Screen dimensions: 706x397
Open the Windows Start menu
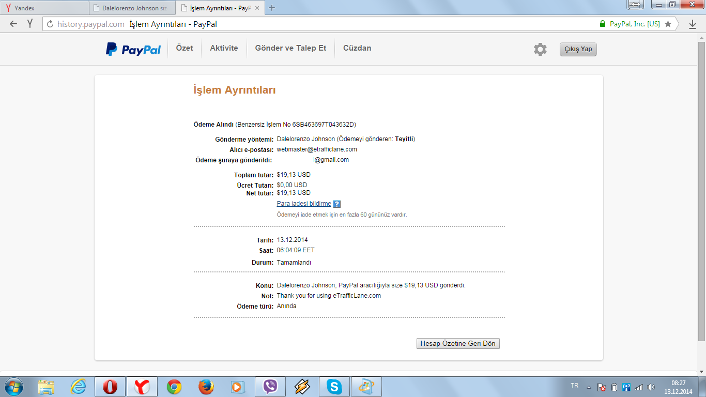14,387
